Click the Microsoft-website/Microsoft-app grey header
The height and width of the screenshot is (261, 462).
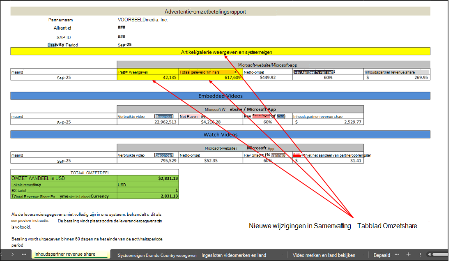(x=274, y=65)
